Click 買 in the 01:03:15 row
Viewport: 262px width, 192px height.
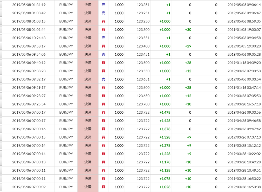pyautogui.click(x=104, y=21)
